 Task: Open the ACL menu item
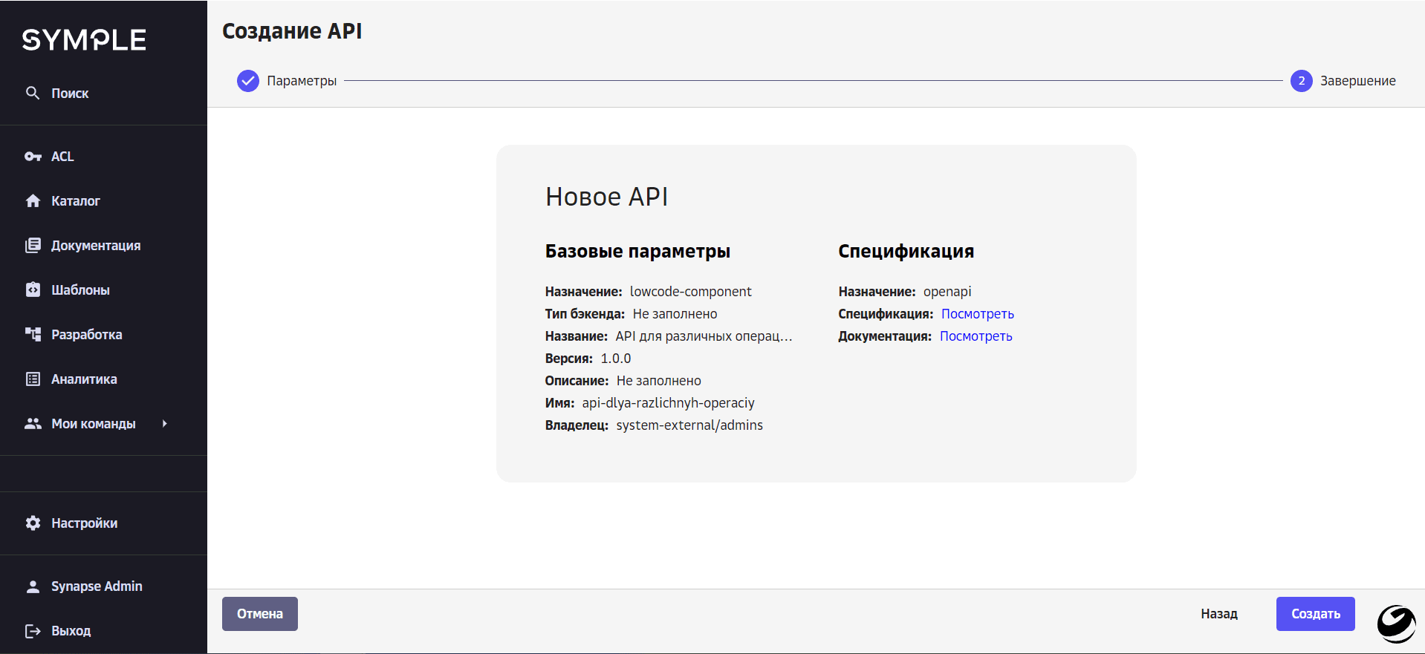62,157
